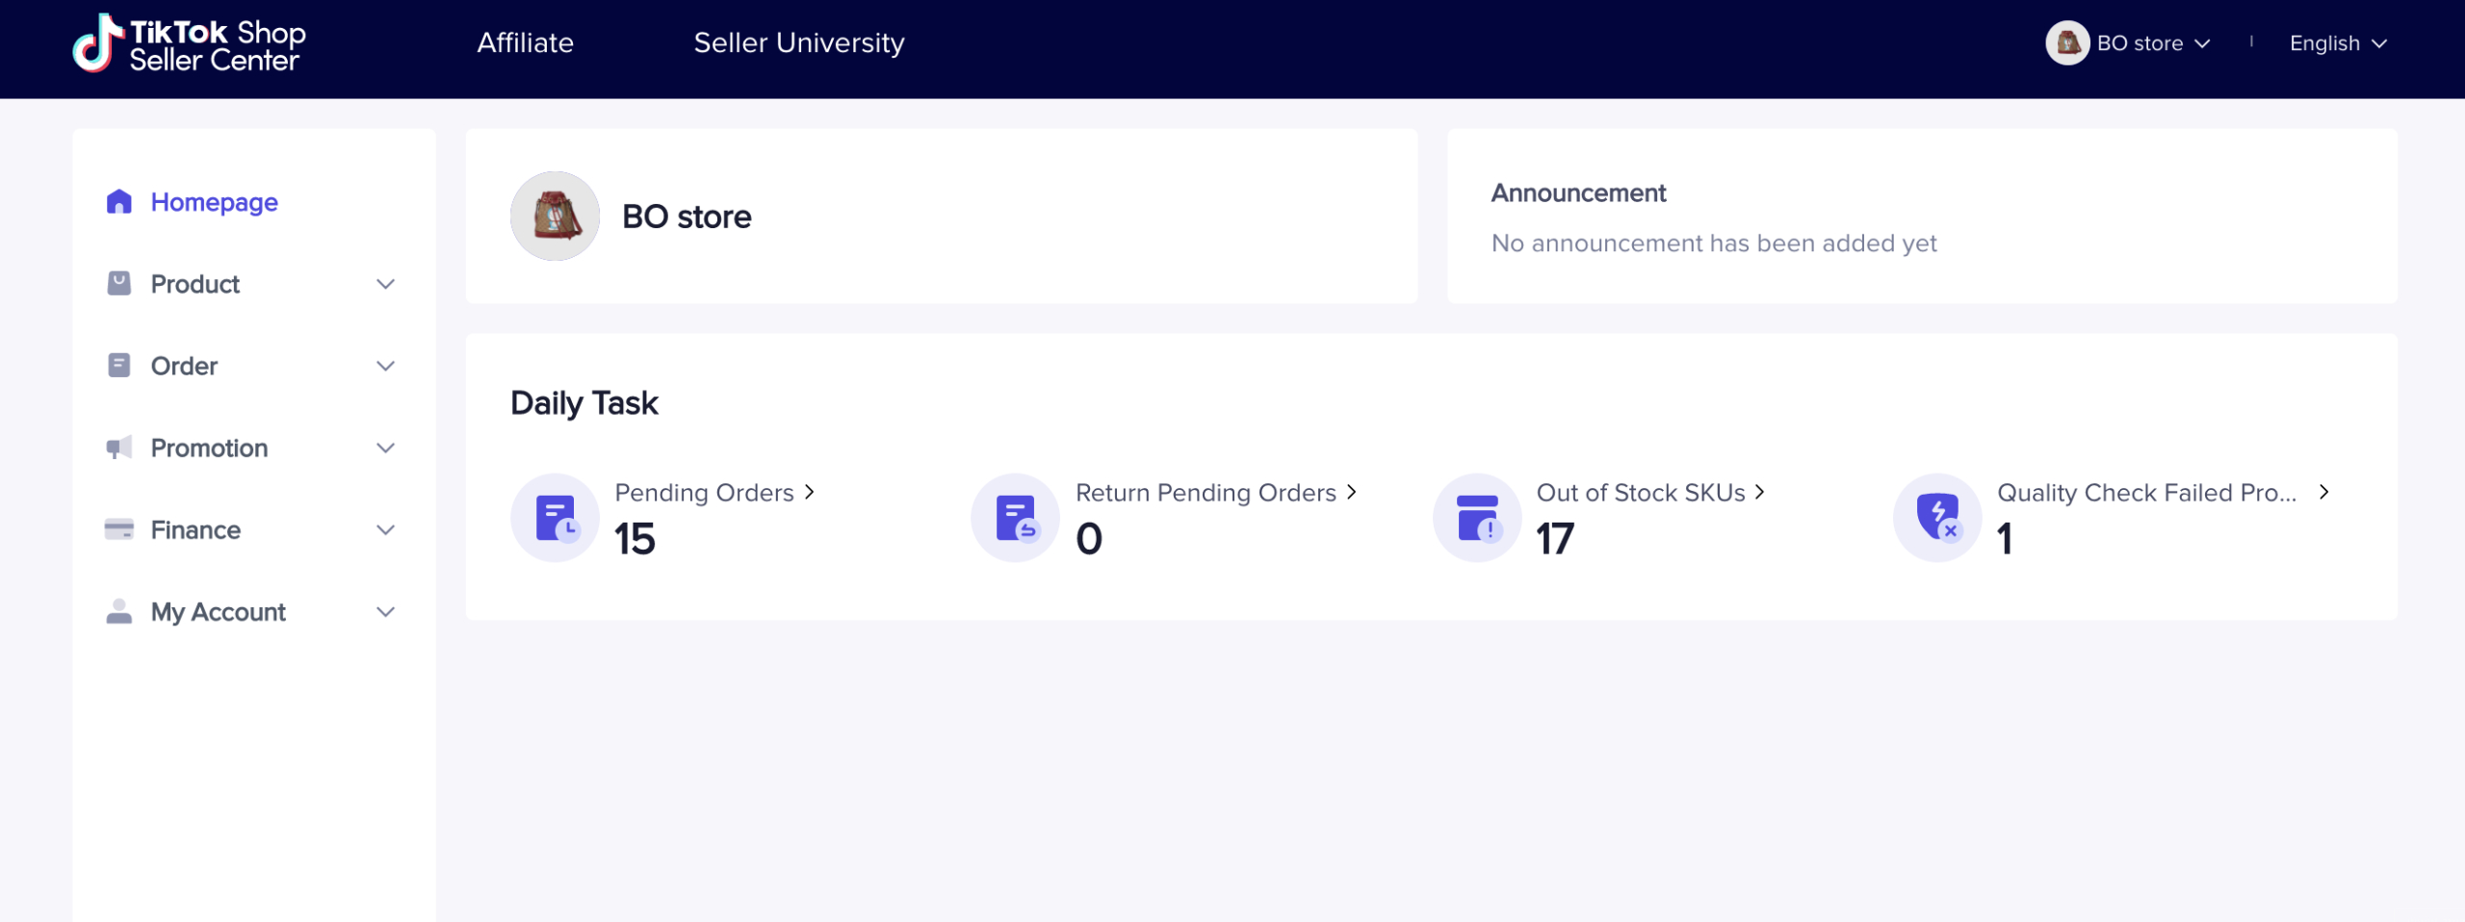Image resolution: width=2465 pixels, height=922 pixels.
Task: View Out of Stock SKUs list
Action: coord(1649,493)
